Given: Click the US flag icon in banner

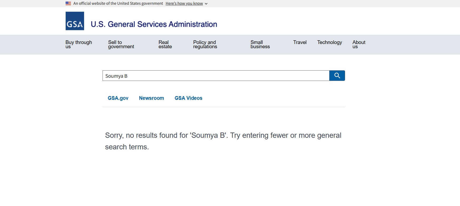Looking at the screenshot, I should pyautogui.click(x=68, y=3).
